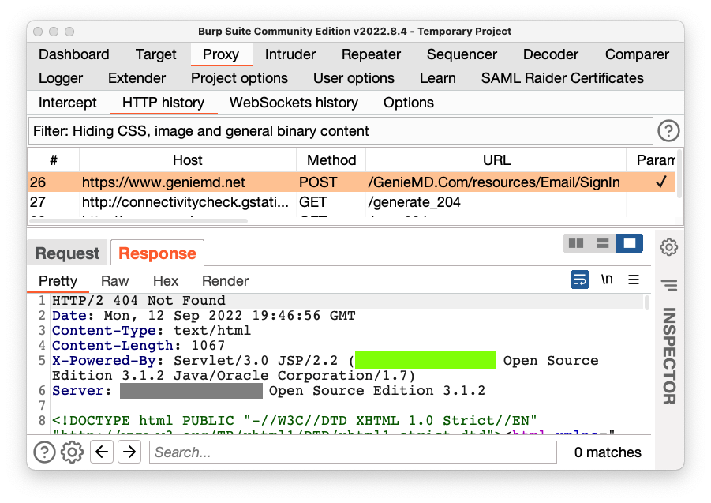This screenshot has width=711, height=503.
Task: Open the response viewer hamburger menu
Action: (x=633, y=280)
